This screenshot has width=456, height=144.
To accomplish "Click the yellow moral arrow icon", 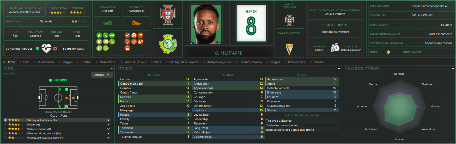I will [388, 52].
